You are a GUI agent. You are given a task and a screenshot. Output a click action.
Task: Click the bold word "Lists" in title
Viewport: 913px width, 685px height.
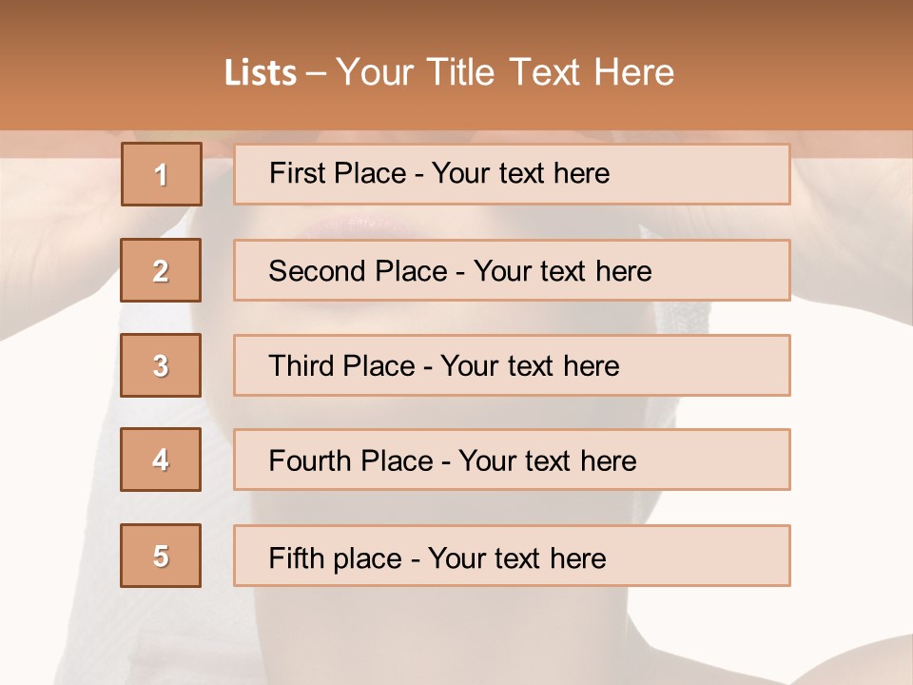(260, 72)
